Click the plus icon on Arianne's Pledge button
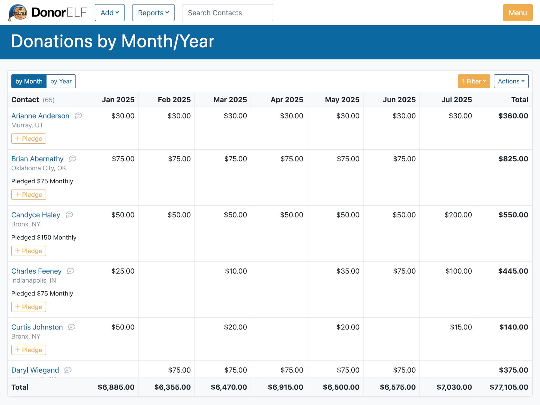The image size is (540, 405). click(18, 139)
